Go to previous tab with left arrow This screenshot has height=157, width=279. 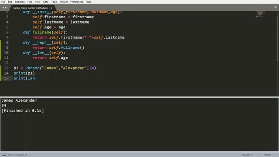[3, 8]
